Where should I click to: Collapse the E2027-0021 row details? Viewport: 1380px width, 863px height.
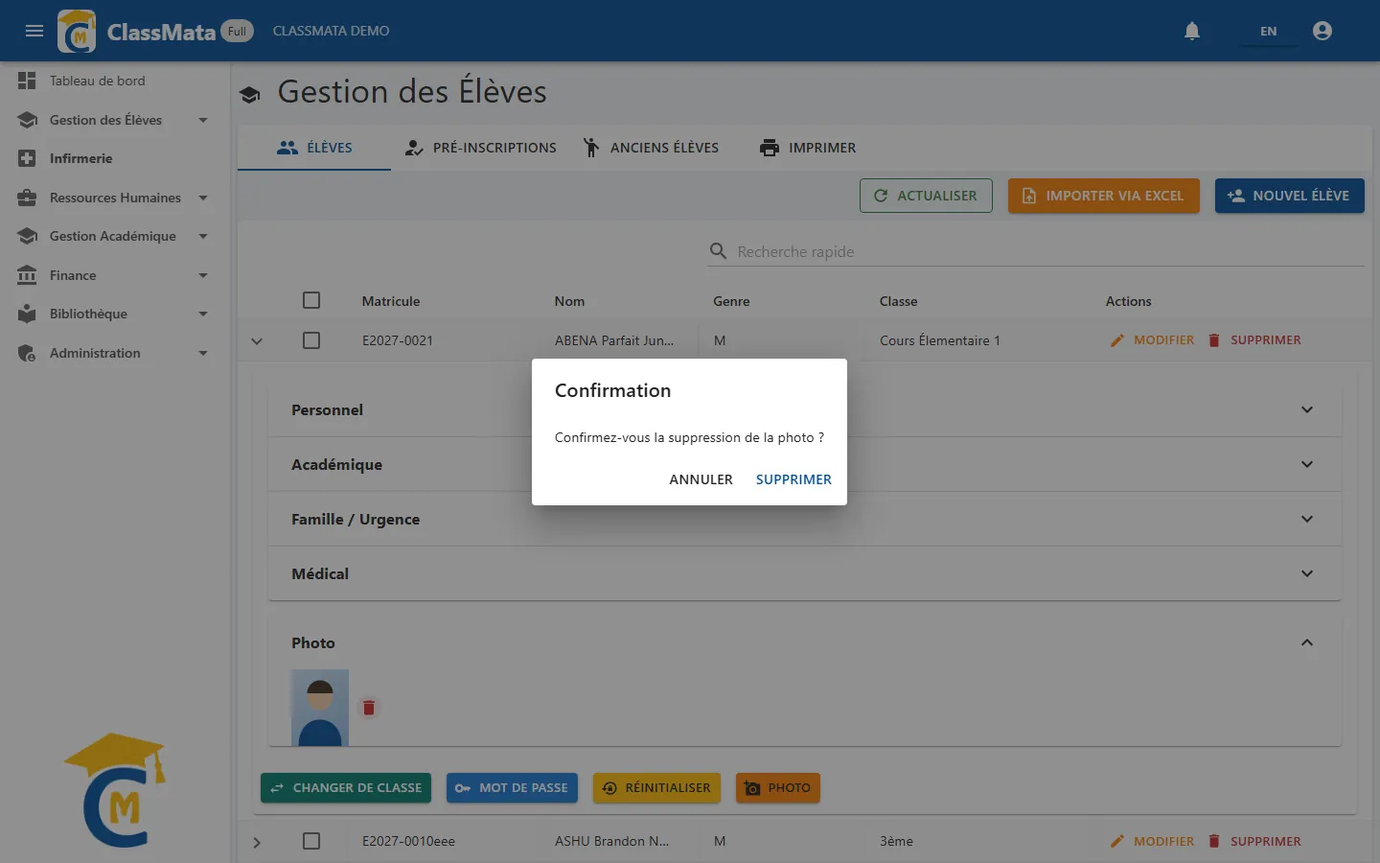pyautogui.click(x=257, y=341)
